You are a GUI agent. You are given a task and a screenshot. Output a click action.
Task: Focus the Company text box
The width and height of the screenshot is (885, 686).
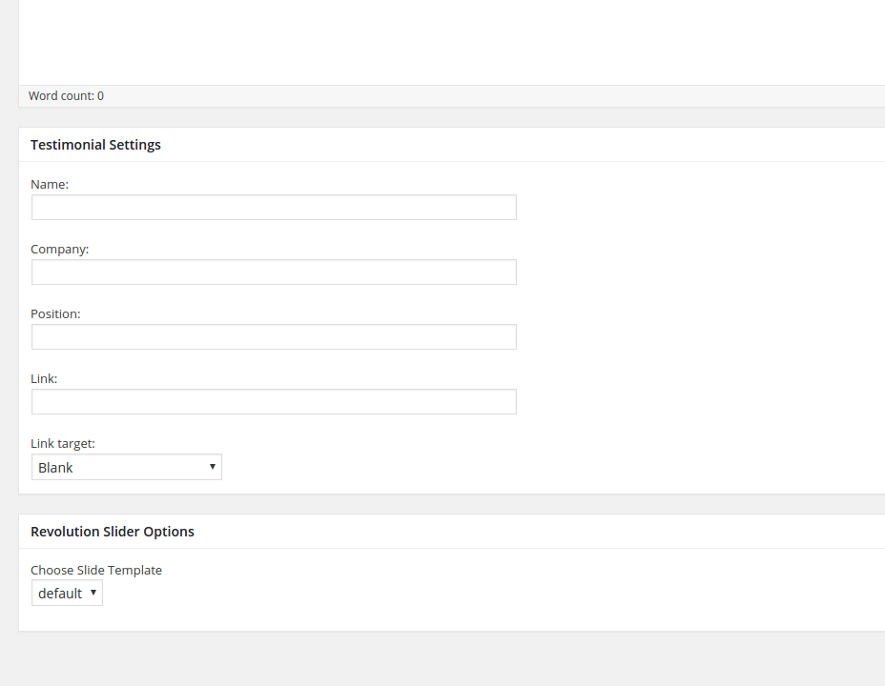[274, 272]
